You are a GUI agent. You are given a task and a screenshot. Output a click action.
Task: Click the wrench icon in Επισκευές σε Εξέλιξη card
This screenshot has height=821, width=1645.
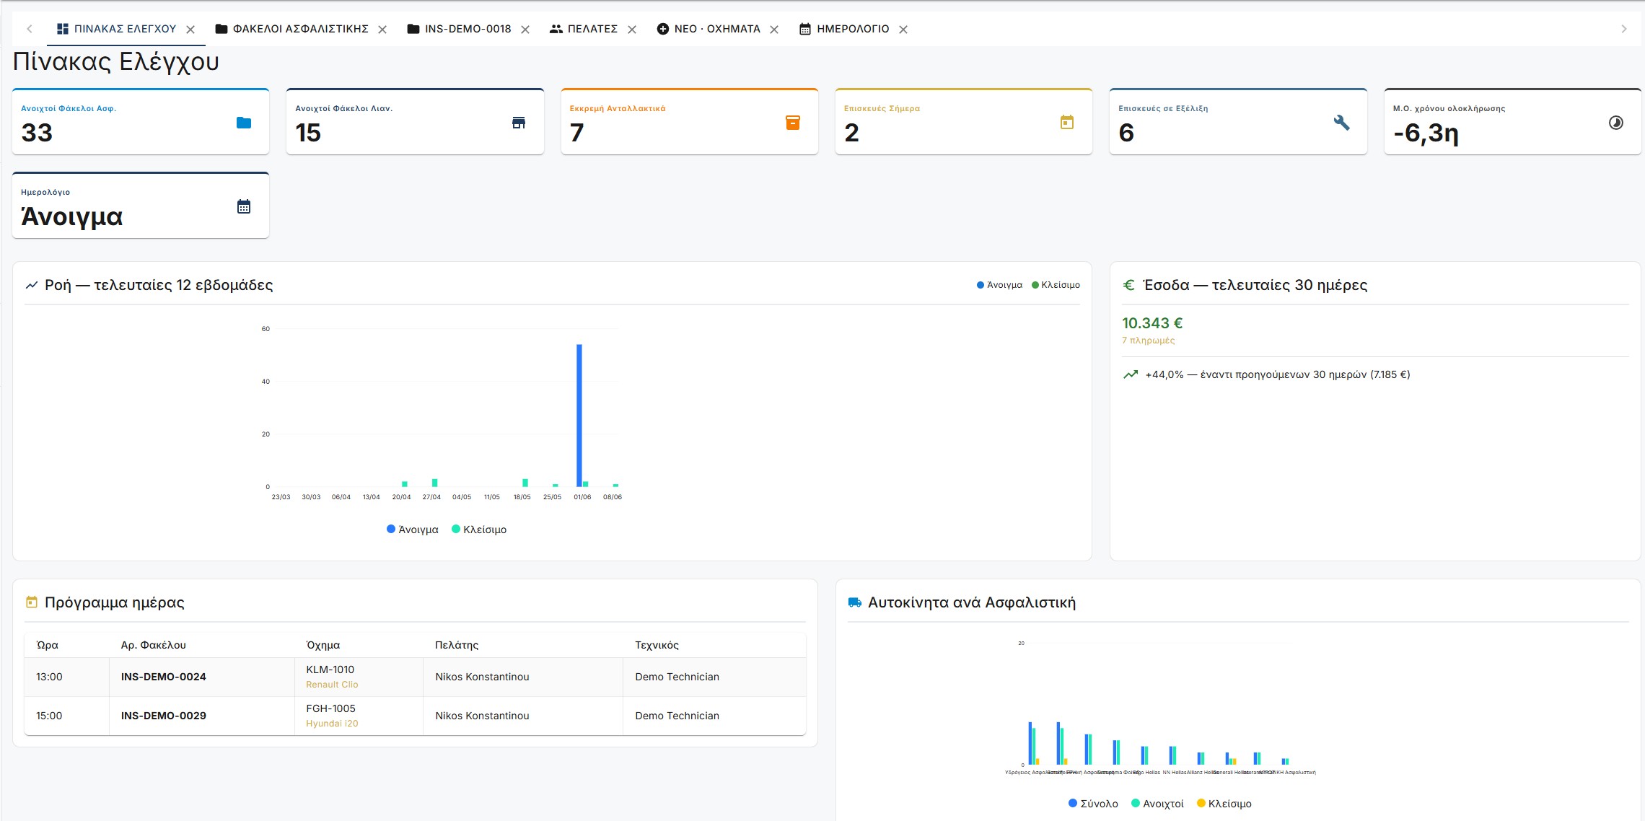[x=1341, y=123]
